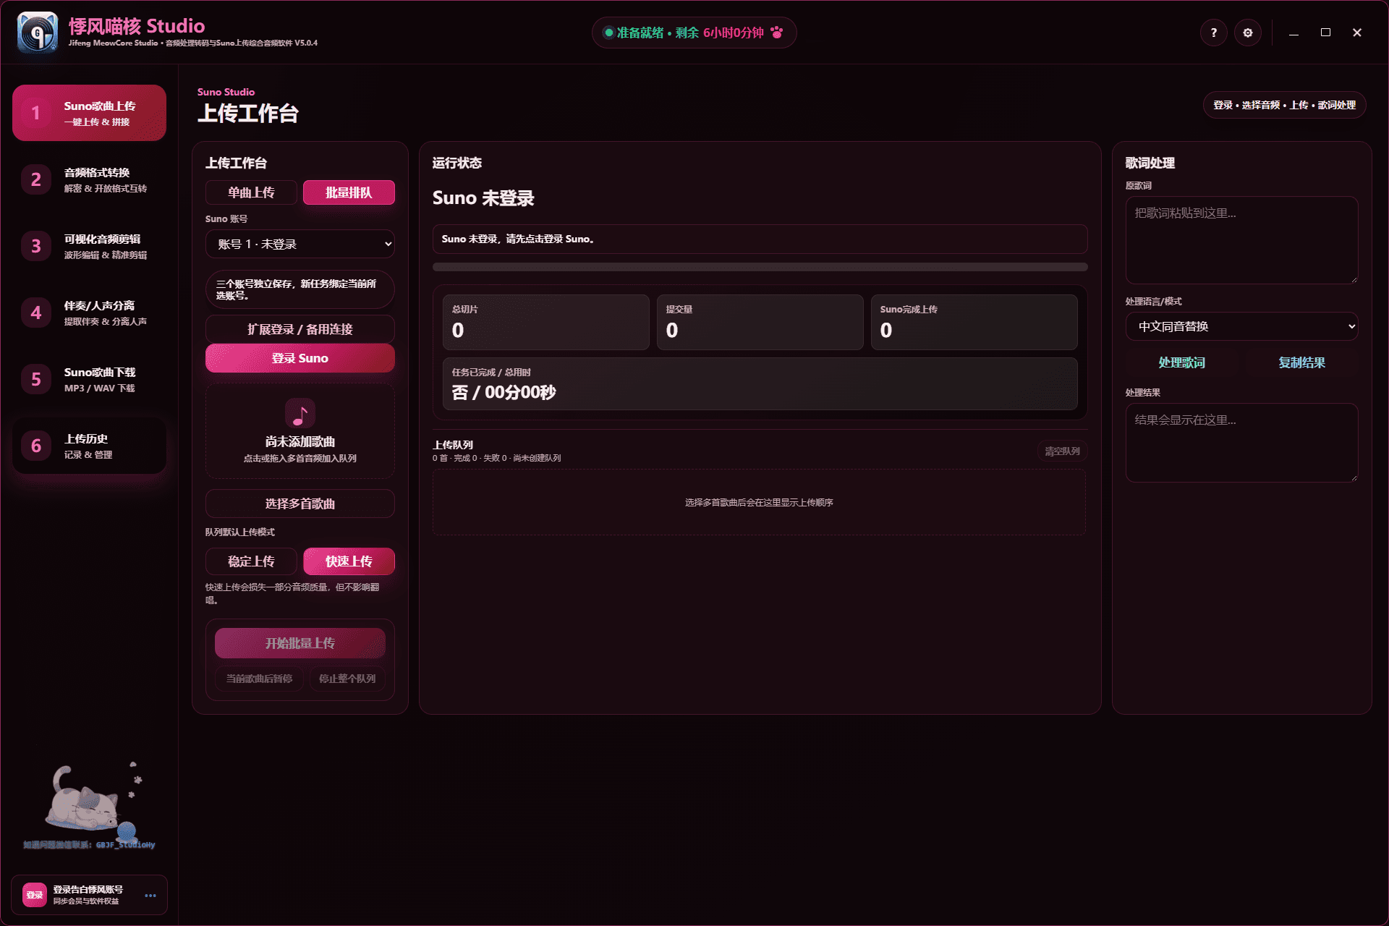The height and width of the screenshot is (926, 1389).
Task: Switch to Suno歌曲下载 section
Action: 89,379
